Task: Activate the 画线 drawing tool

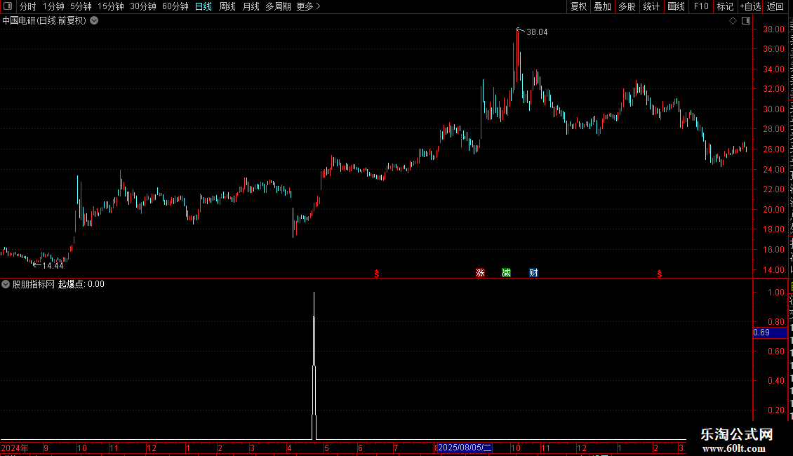Action: pos(676,6)
